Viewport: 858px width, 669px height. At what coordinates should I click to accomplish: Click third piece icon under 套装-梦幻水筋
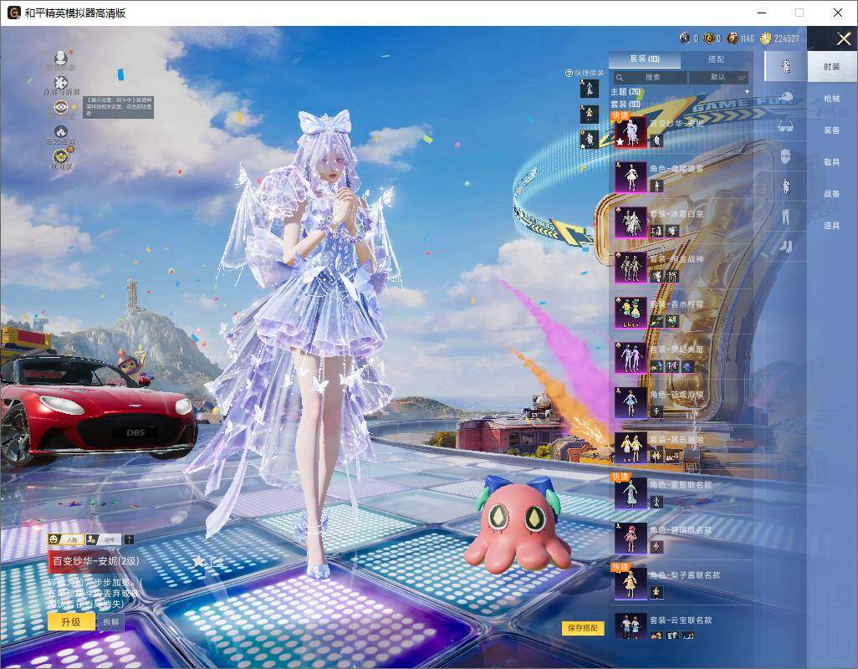[687, 366]
